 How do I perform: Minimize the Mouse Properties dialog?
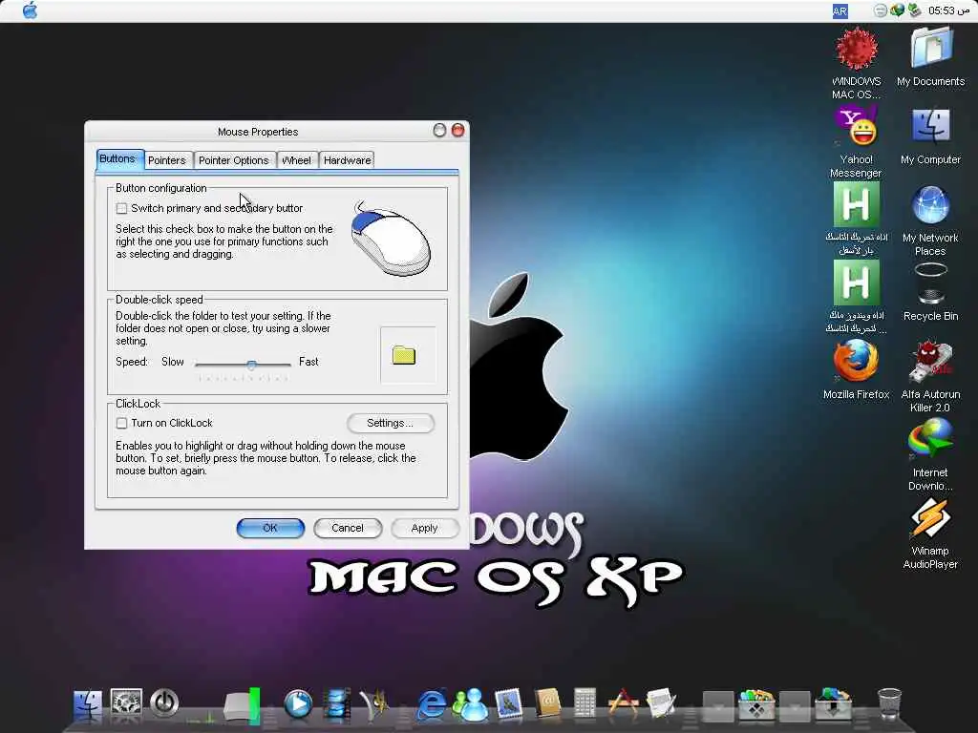(439, 130)
